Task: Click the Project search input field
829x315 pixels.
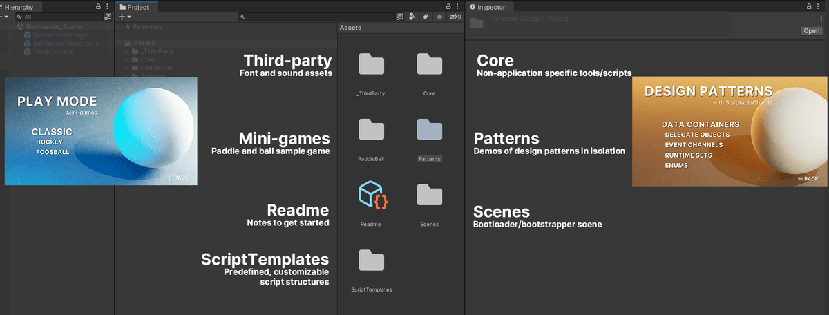Action: pyautogui.click(x=316, y=17)
